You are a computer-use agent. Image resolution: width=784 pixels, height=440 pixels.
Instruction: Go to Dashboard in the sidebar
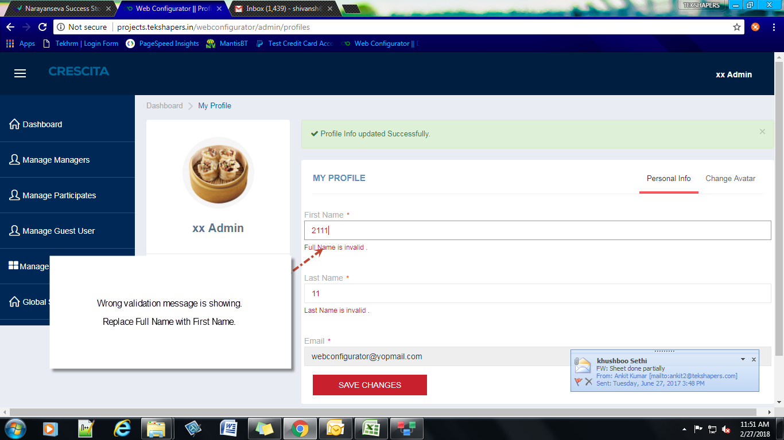(67, 124)
